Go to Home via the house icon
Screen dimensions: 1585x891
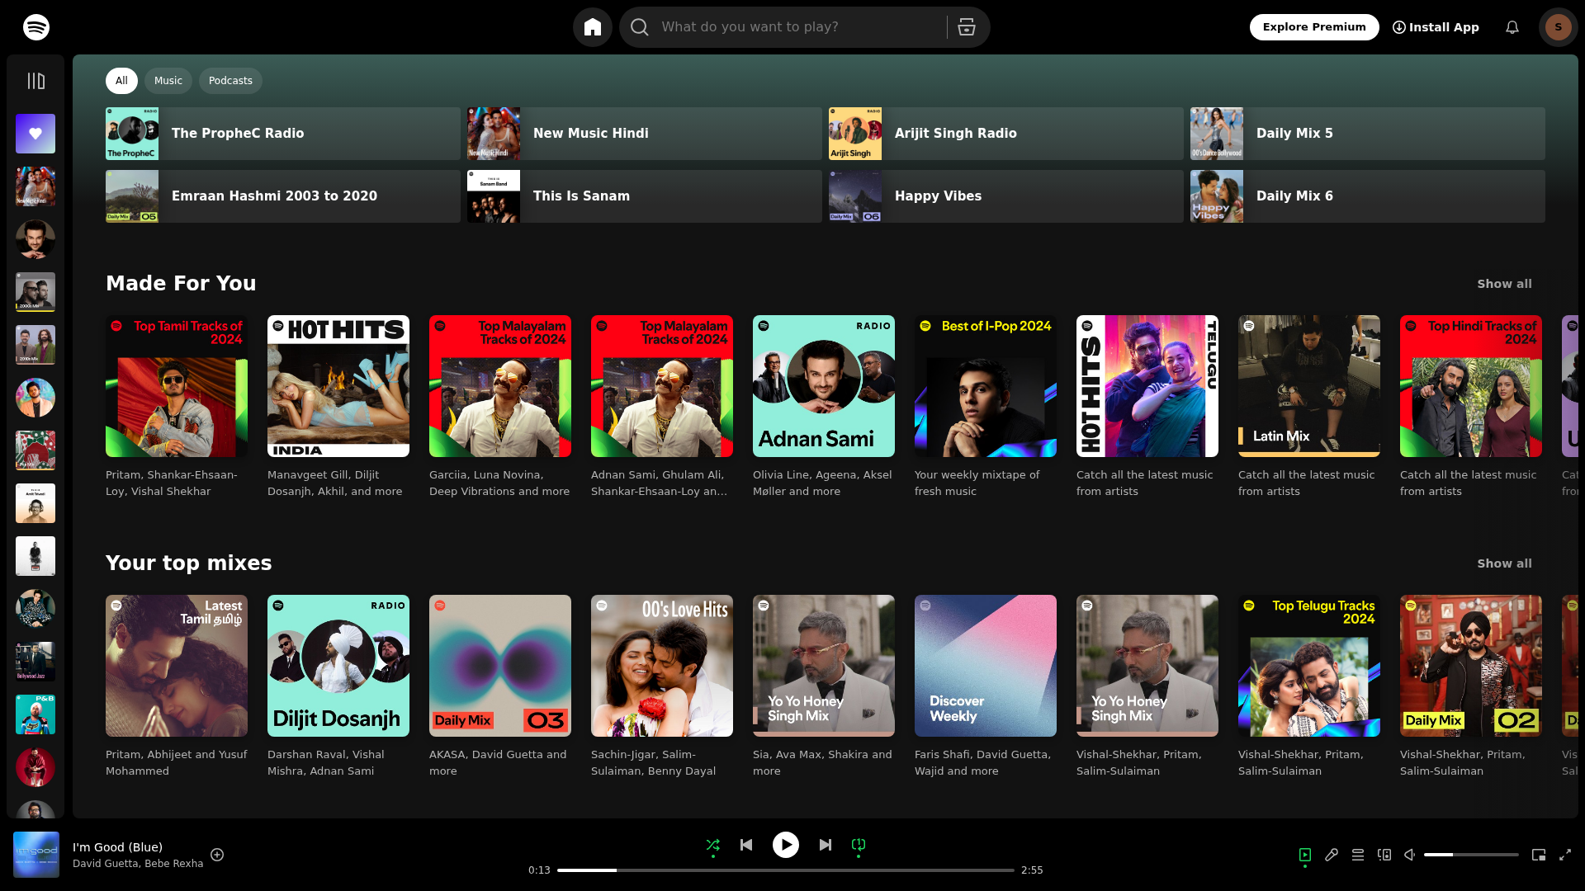click(x=593, y=27)
